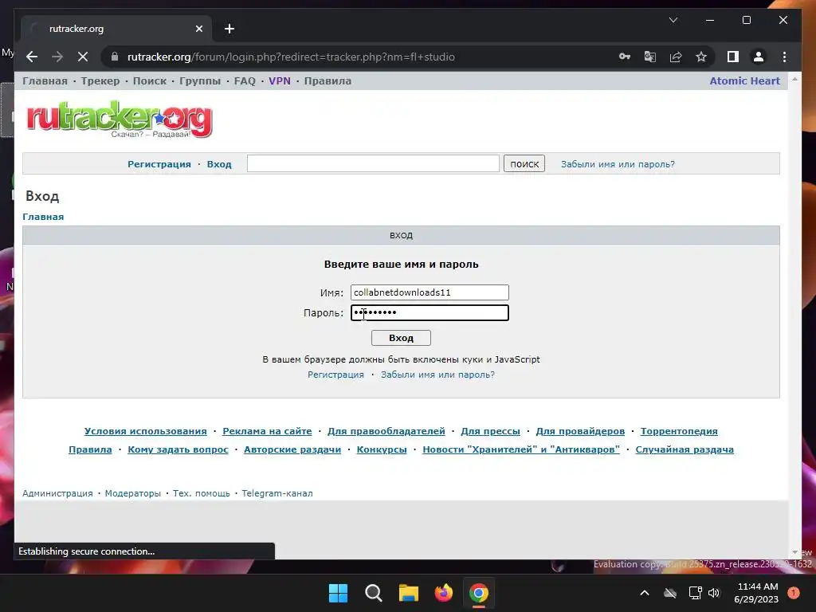816x612 pixels.
Task: Open Авторские раздачи footer link
Action: 292,449
